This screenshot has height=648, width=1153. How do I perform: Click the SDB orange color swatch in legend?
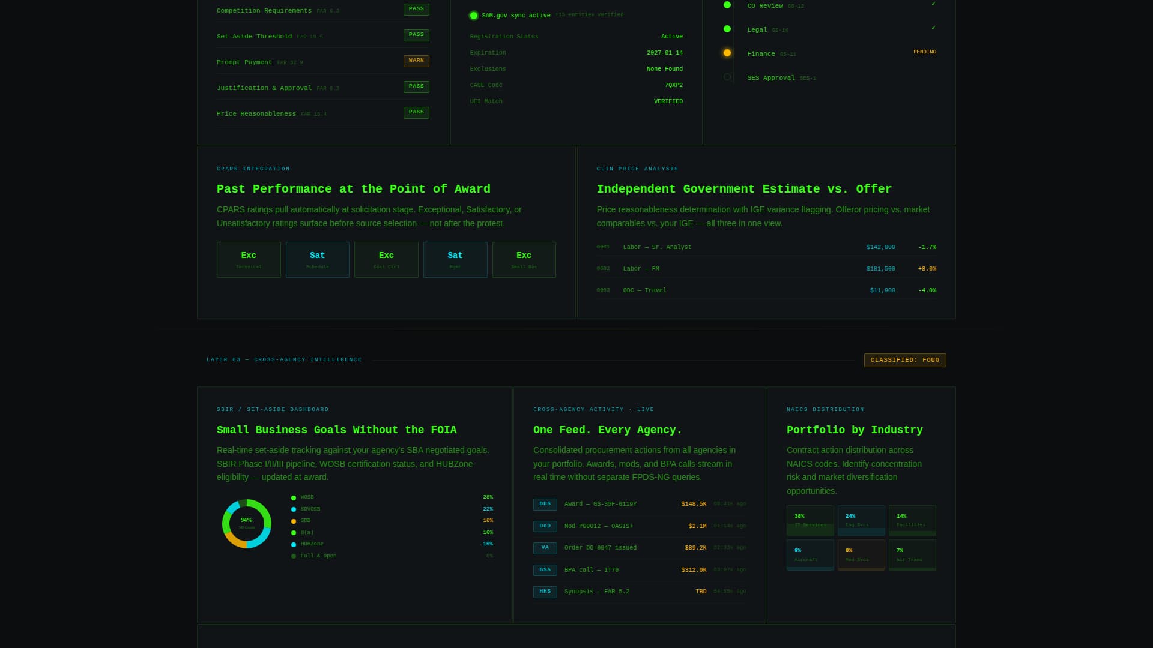pyautogui.click(x=293, y=520)
